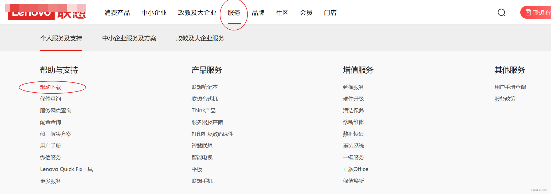The width and height of the screenshot is (551, 194).
Task: Open the 社区 menu
Action: [x=282, y=13]
